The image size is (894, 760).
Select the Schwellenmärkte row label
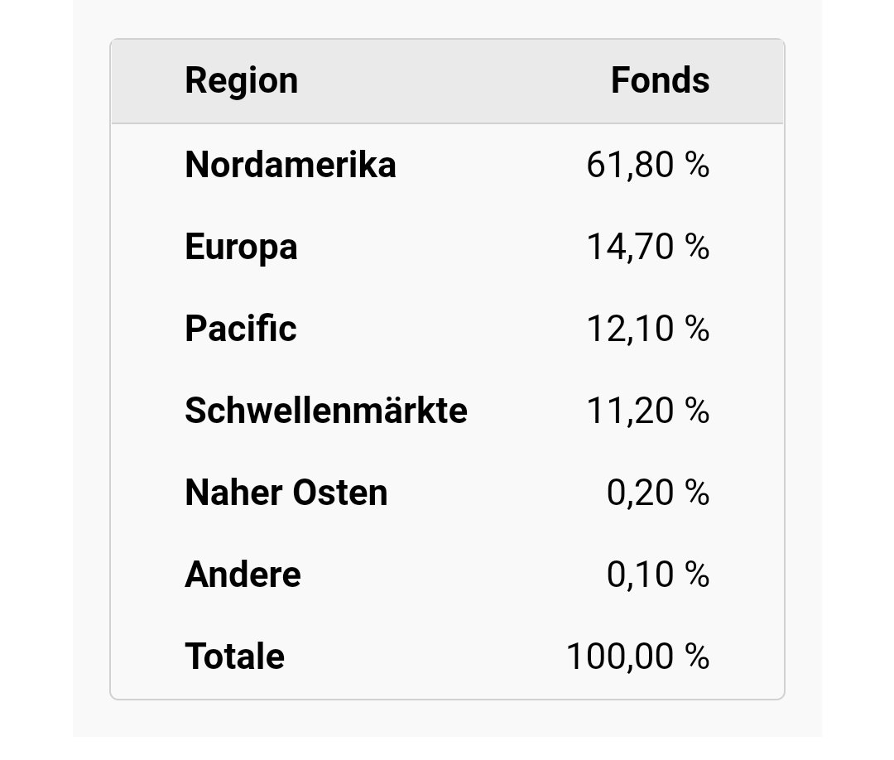pos(326,411)
